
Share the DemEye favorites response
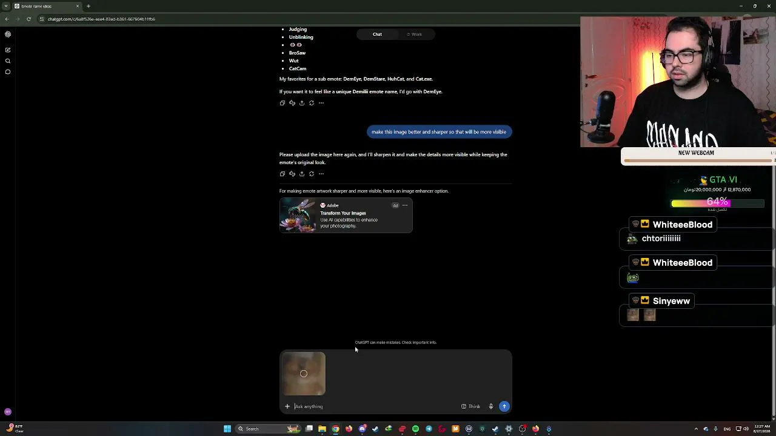[302, 103]
